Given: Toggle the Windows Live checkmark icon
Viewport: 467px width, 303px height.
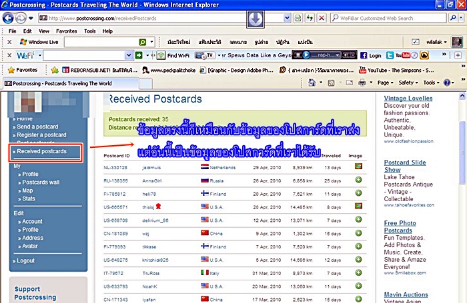Looking at the screenshot, I should (416, 42).
